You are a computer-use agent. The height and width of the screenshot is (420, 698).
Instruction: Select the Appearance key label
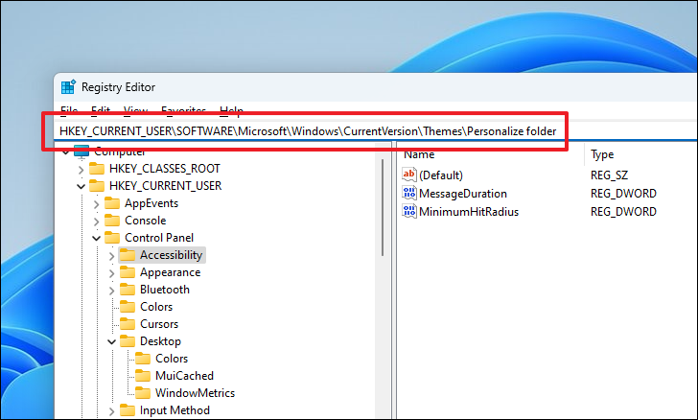point(170,272)
